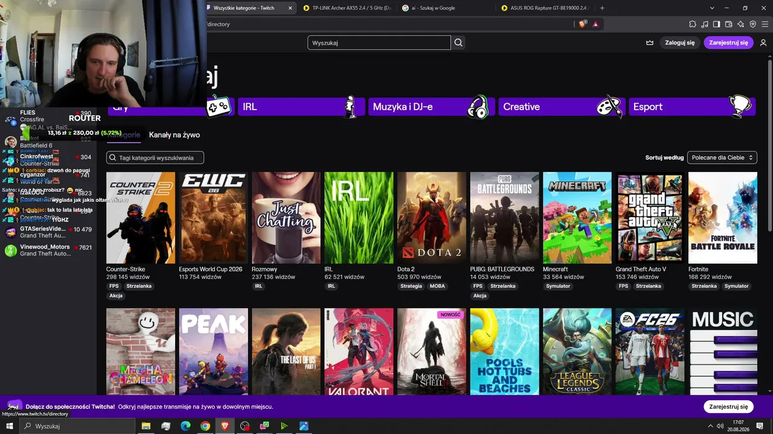Image resolution: width=773 pixels, height=434 pixels.
Task: Open the Creative category banner
Action: [x=562, y=107]
